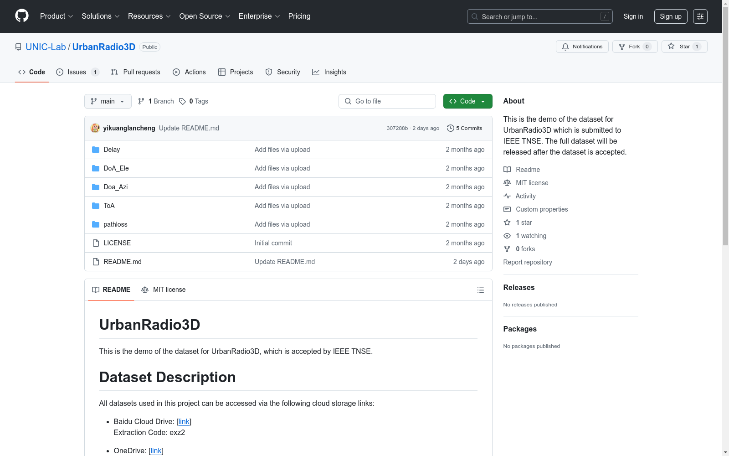Open the UrbanRadio3D repository link

[104, 47]
